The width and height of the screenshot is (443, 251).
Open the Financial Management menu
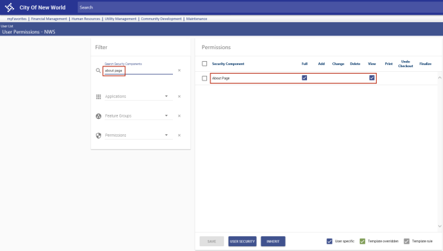pyautogui.click(x=49, y=19)
